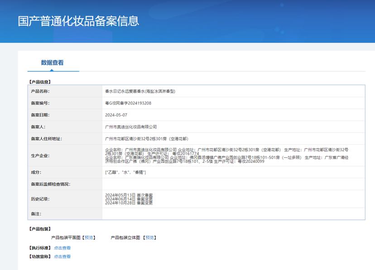The height and width of the screenshot is (270, 375).
Task: Click the filing date 2024-05-07
Action: coord(116,115)
